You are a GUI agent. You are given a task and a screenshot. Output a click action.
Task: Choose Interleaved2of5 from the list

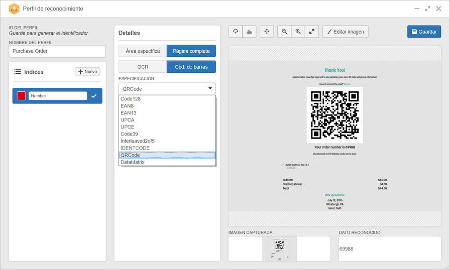coord(167,141)
